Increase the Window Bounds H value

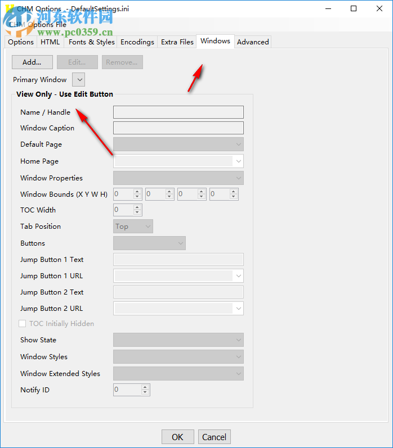[234, 192]
